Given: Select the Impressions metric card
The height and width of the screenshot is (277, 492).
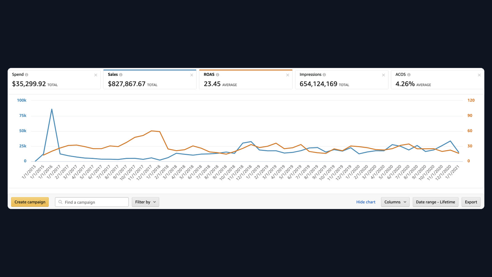Looking at the screenshot, I should (342, 80).
